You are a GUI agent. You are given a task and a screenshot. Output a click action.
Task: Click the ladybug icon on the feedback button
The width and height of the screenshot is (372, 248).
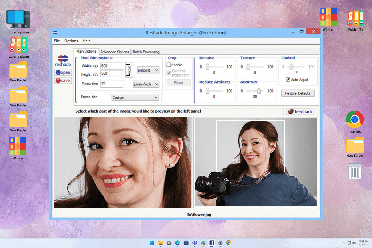click(x=291, y=111)
